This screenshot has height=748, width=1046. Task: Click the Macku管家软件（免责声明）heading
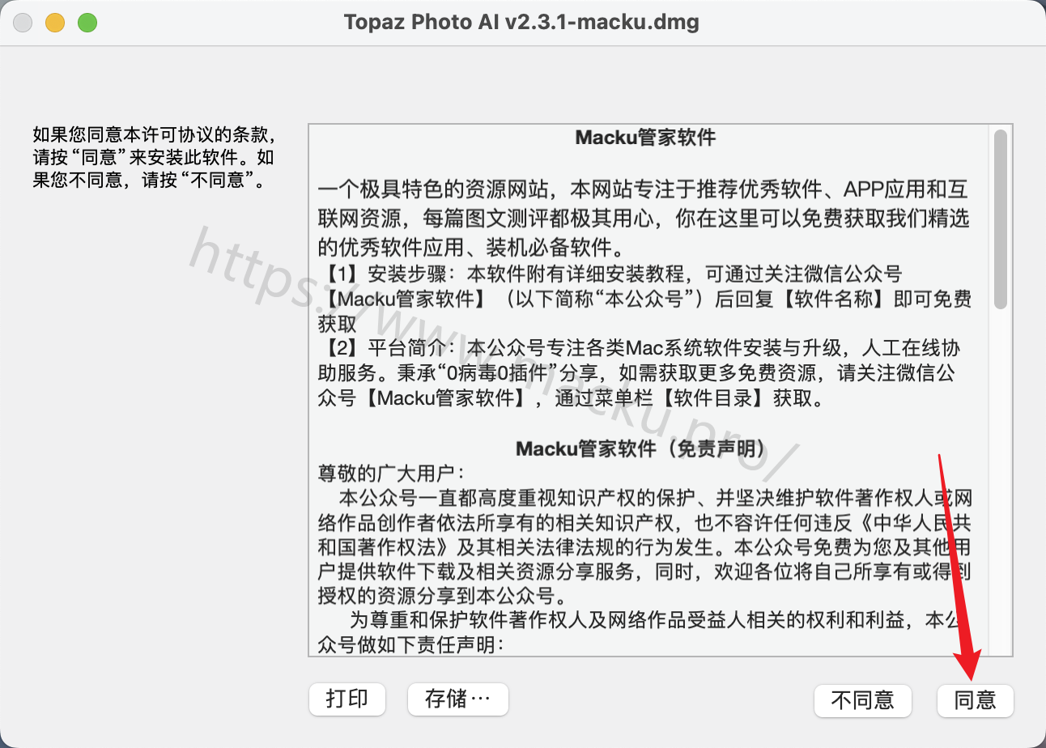click(645, 449)
